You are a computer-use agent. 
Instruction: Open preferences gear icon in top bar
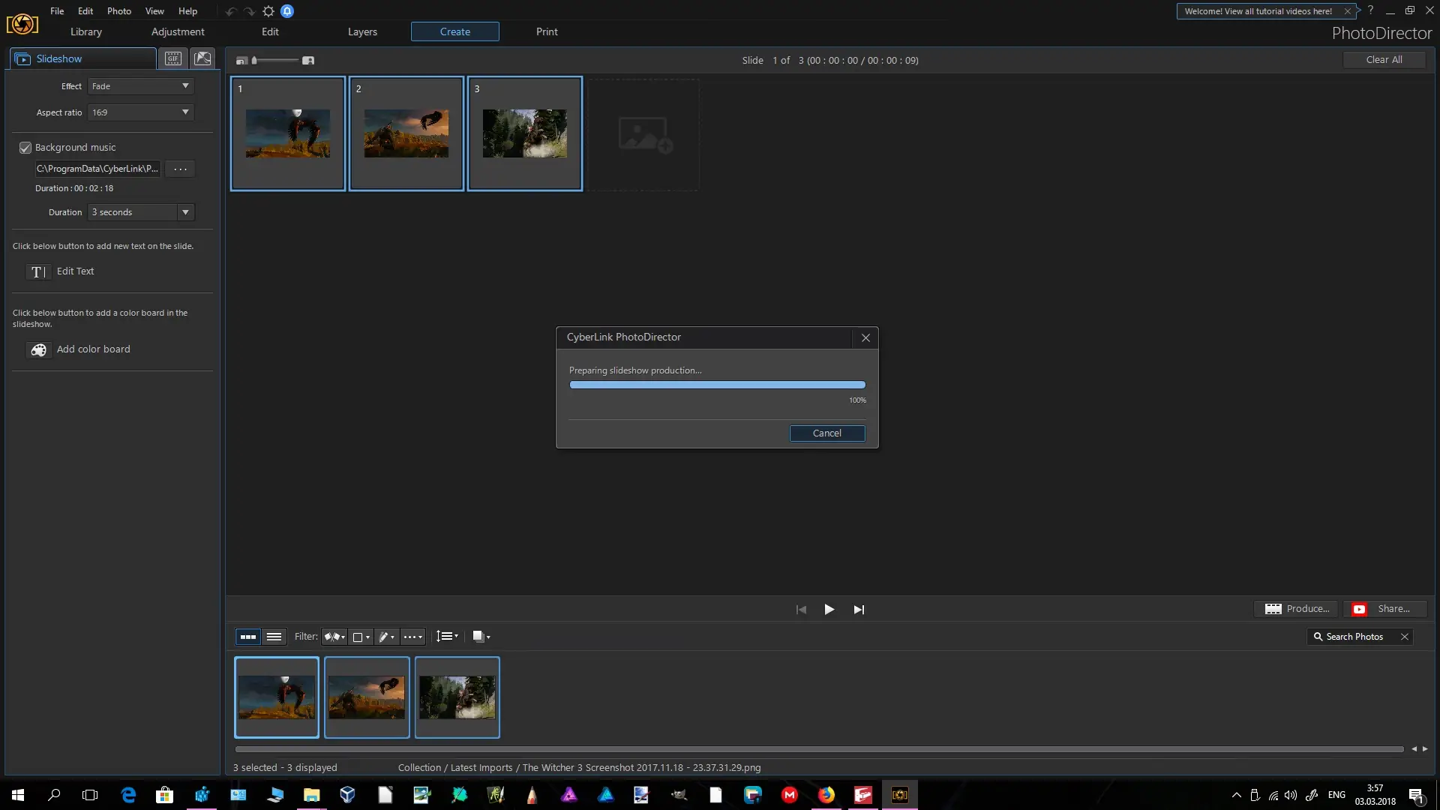pyautogui.click(x=268, y=11)
